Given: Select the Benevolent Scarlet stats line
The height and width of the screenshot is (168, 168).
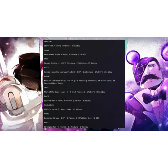Looking at the screenshot, I should [x=65, y=54].
